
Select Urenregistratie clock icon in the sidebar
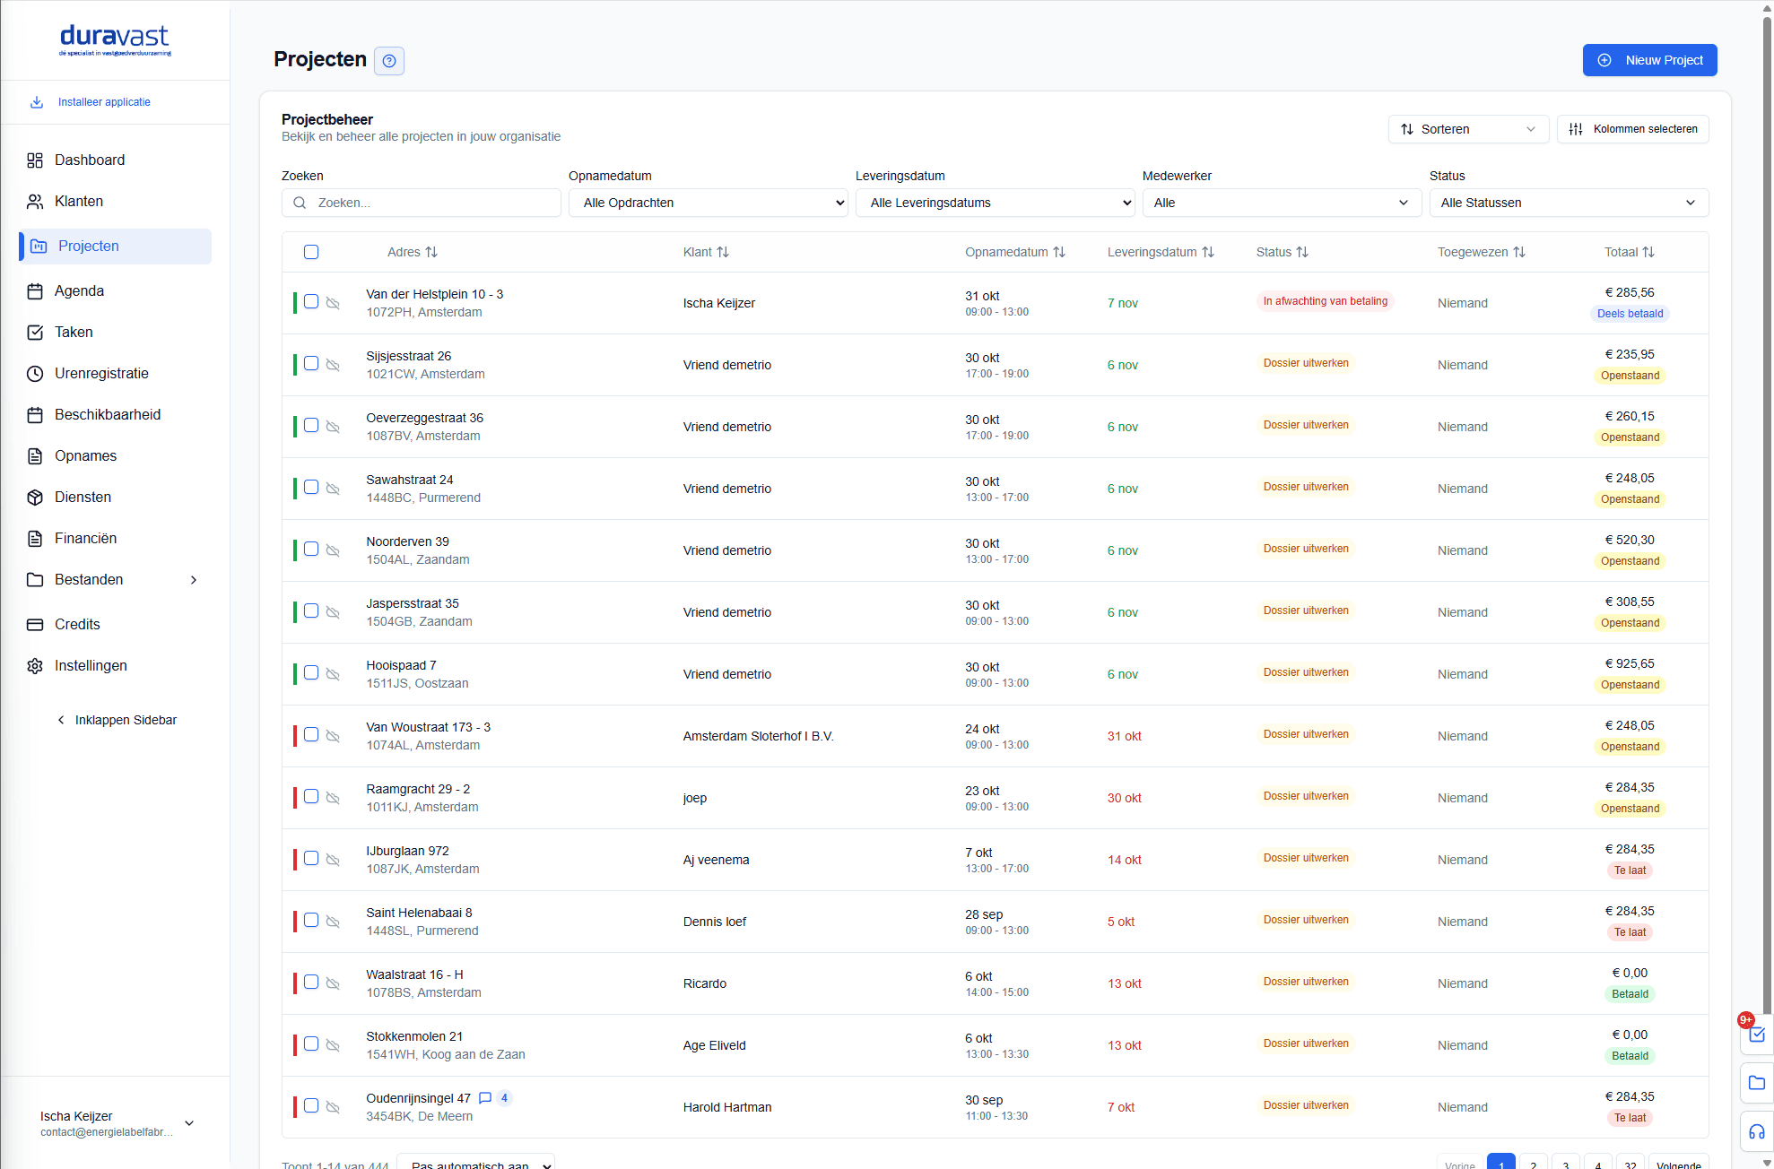pos(35,373)
